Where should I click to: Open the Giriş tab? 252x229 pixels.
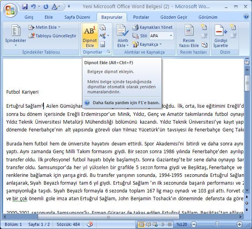point(29,17)
